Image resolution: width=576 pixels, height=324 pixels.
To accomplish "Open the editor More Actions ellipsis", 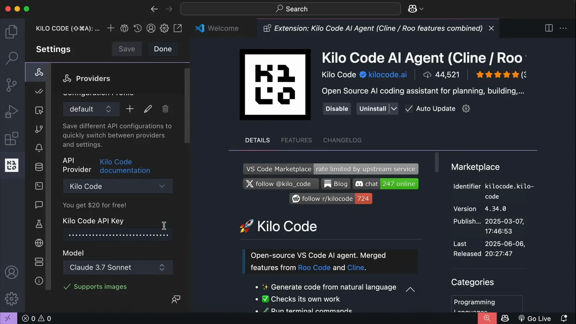I will [x=563, y=28].
